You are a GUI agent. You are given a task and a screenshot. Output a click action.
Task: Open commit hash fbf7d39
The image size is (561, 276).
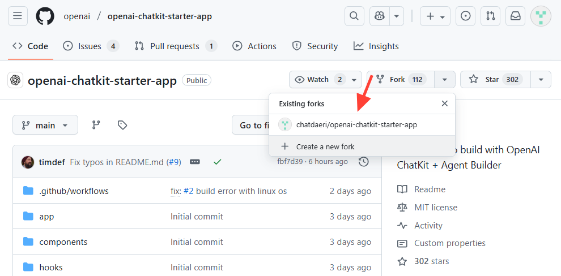290,162
